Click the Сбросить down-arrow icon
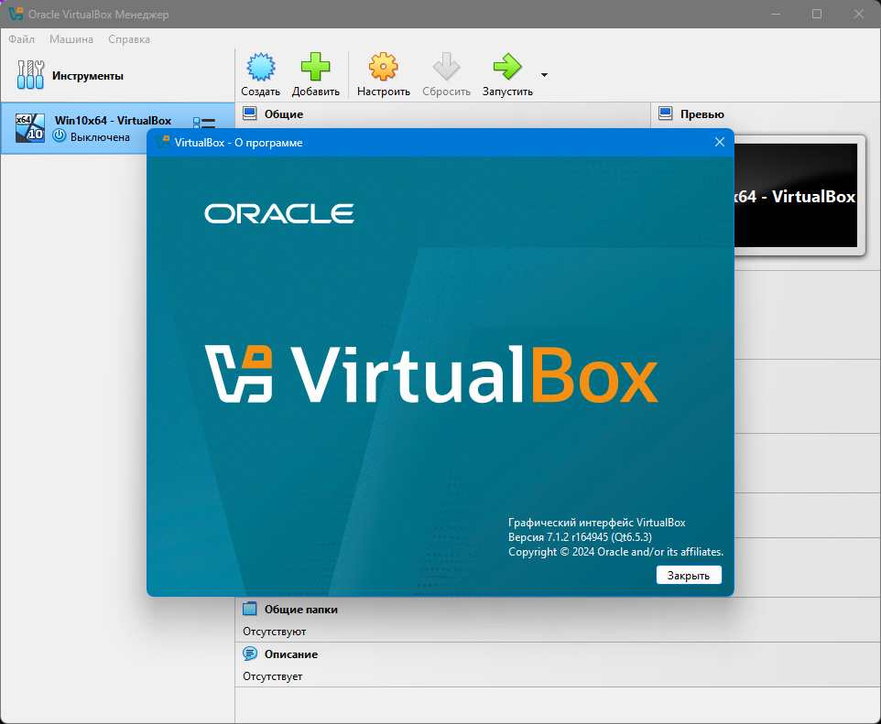 [446, 67]
